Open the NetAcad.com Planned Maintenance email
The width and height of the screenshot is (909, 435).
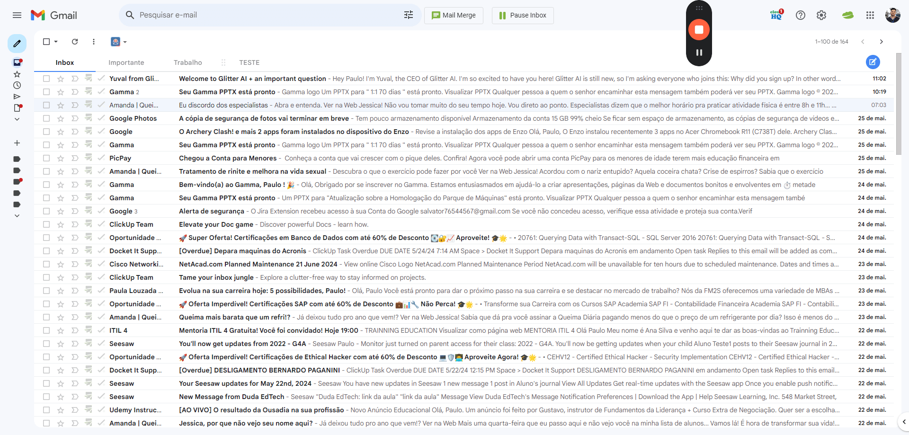[x=464, y=264]
